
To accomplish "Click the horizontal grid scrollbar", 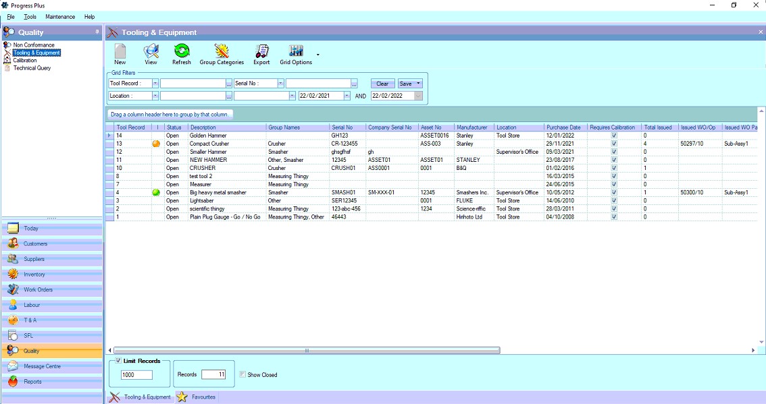I will tap(307, 351).
